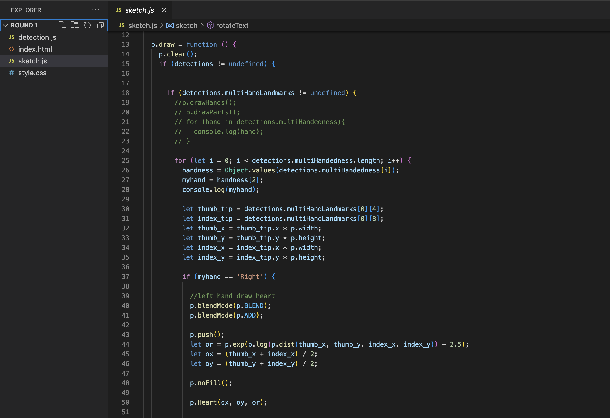Click sketch.js in the breadcrumb path
610x418 pixels.
[143, 26]
